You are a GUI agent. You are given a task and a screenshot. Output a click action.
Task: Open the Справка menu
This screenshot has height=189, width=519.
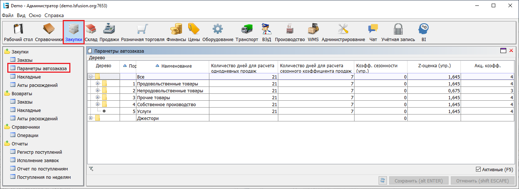(x=54, y=15)
